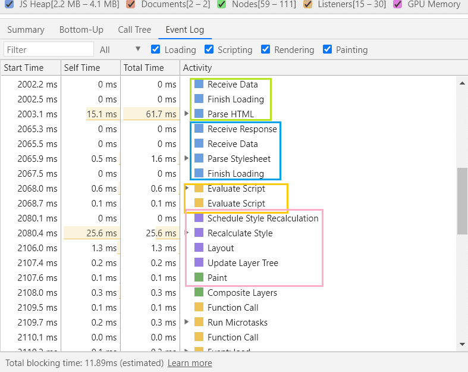
Task: Open the Call Tree tab
Action: 134,30
